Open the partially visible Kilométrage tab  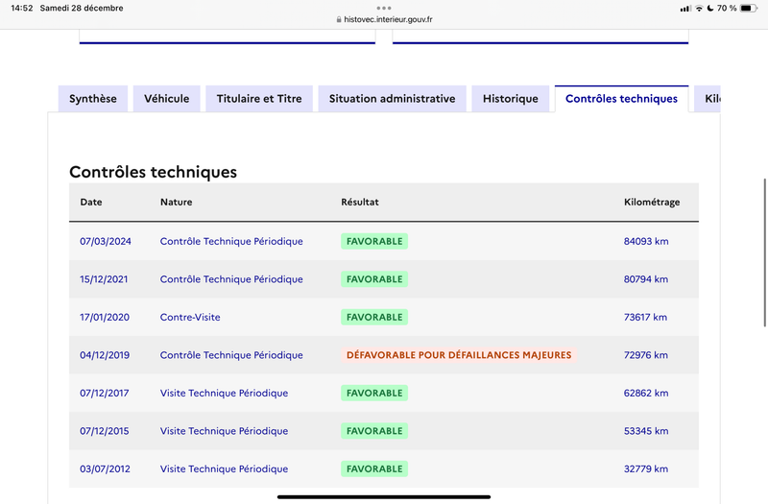pyautogui.click(x=707, y=99)
